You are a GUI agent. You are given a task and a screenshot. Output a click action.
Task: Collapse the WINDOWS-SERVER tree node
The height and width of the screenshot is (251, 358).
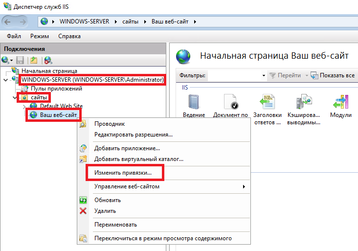tap(6, 80)
